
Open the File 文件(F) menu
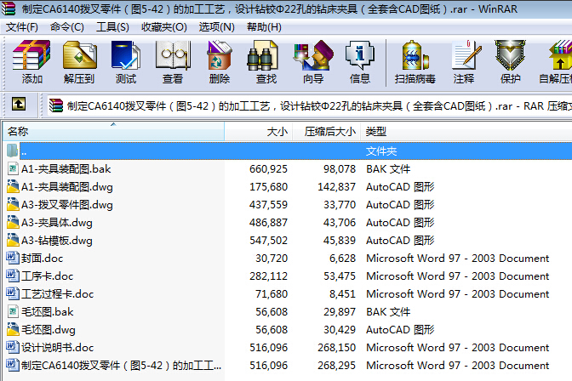point(22,27)
